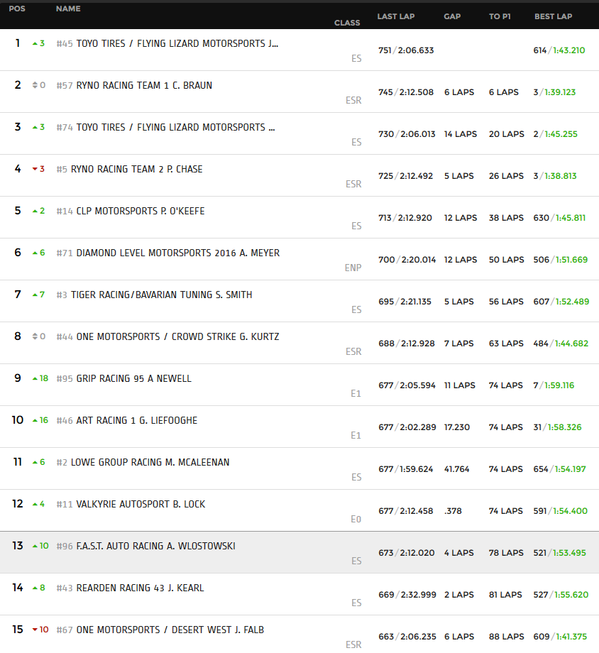Click the green up arrow for #11 Valkyrie
The image size is (599, 653).
click(x=35, y=504)
